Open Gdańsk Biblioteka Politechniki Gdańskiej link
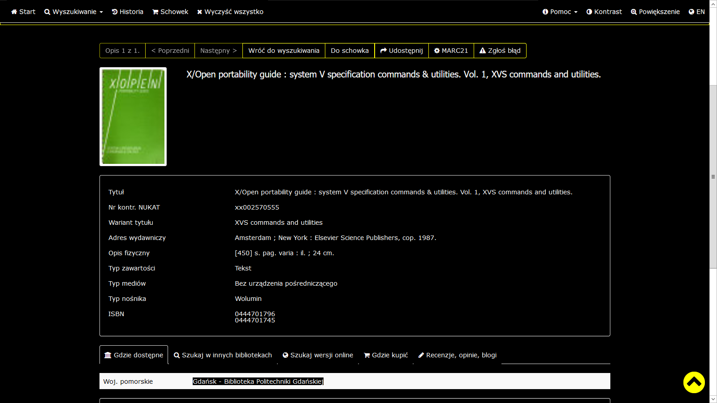Screen dimensions: 717x403 point(258,382)
